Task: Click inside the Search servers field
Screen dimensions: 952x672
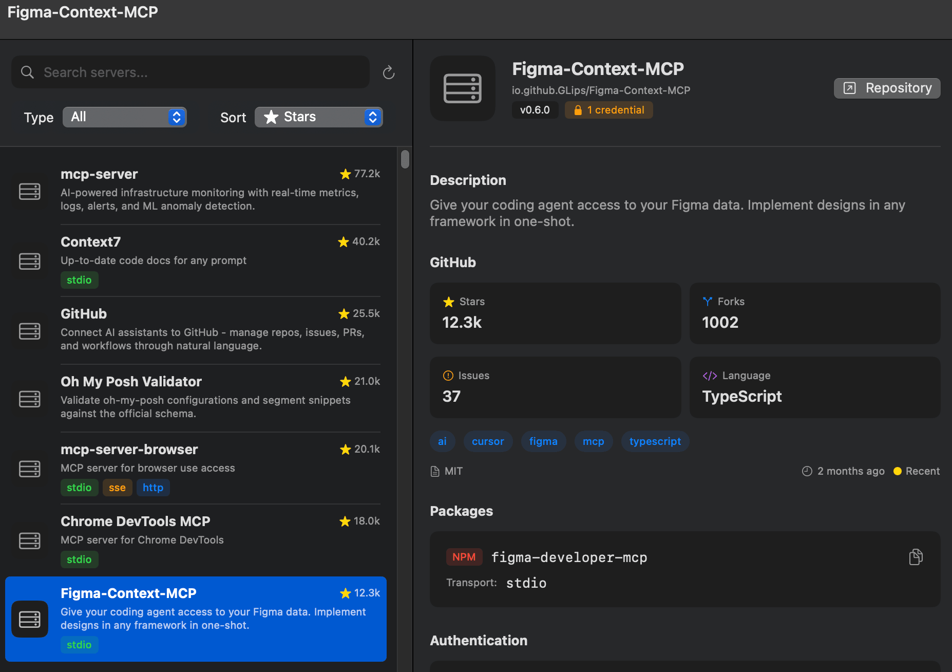Action: click(x=190, y=72)
